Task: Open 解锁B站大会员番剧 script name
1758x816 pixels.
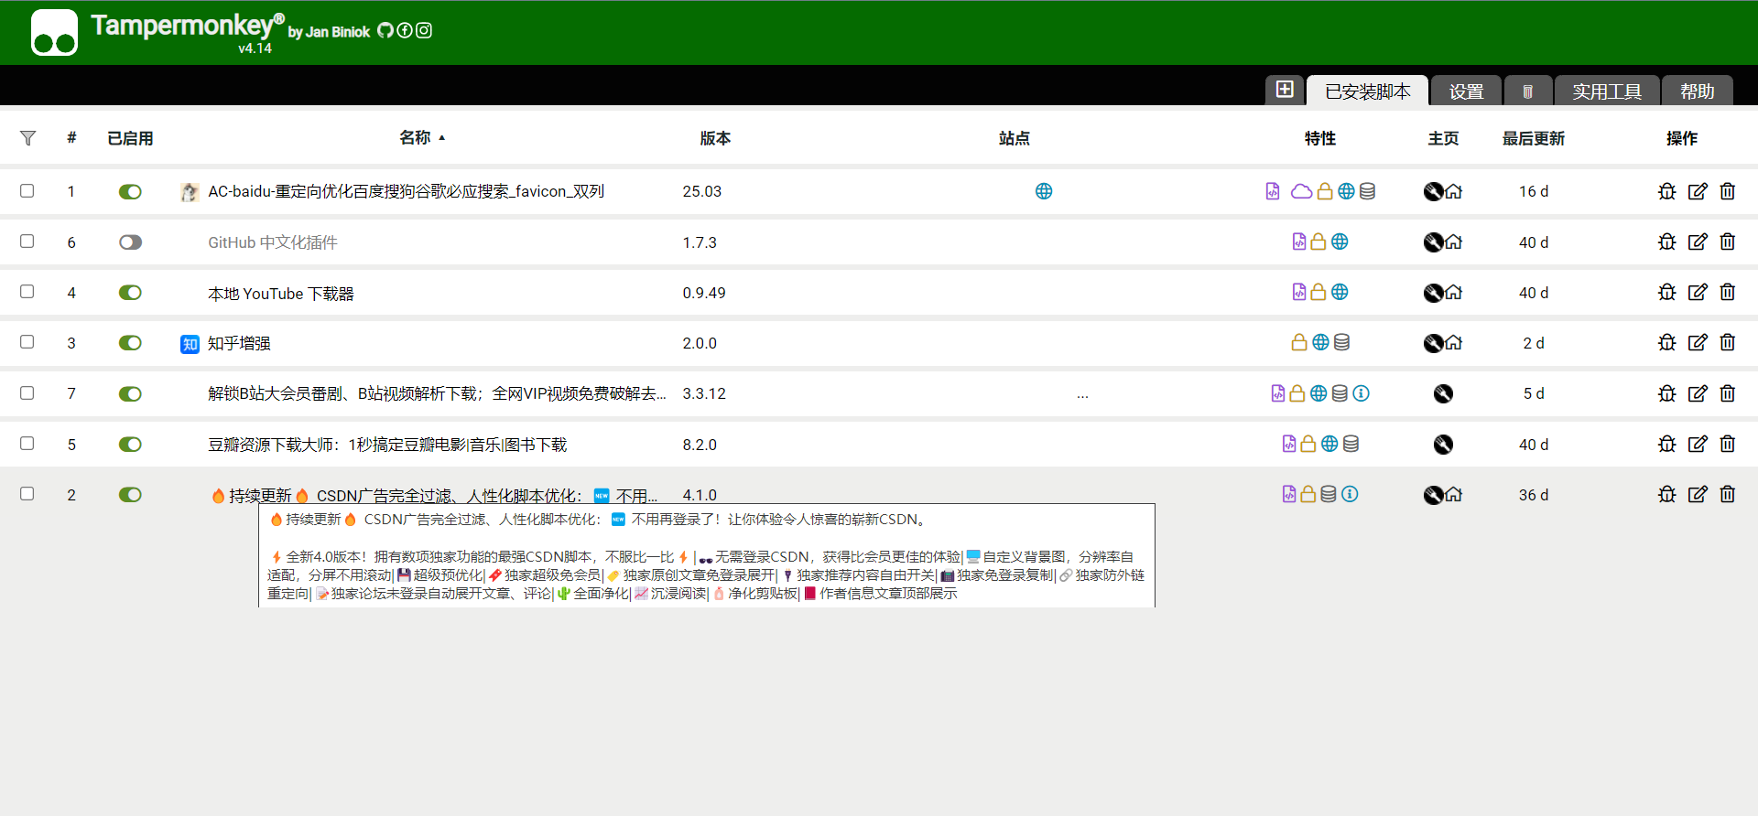Action: 437,393
